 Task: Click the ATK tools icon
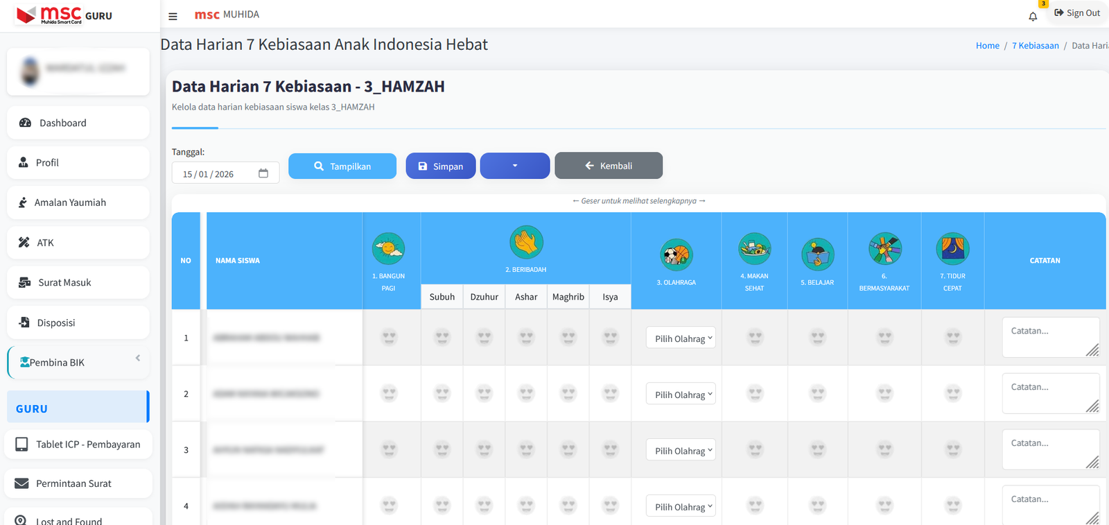[x=24, y=243]
